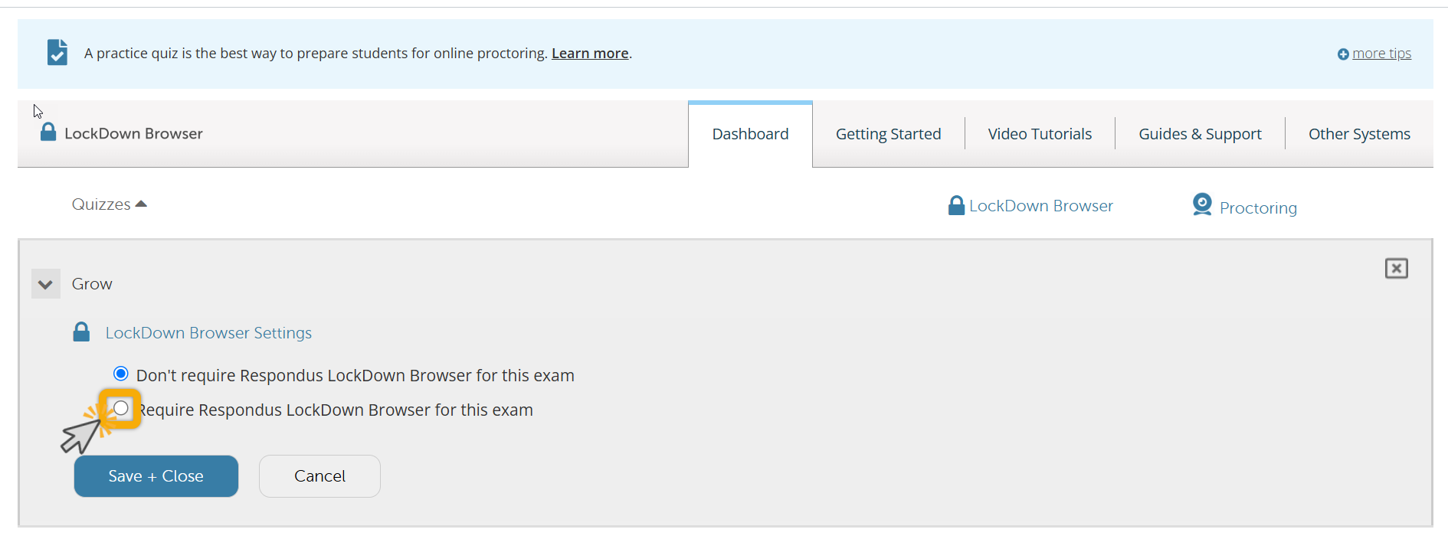Viewport: 1448px width, 539px height.
Task: Click the plus icon beside more tips
Action: (x=1342, y=54)
